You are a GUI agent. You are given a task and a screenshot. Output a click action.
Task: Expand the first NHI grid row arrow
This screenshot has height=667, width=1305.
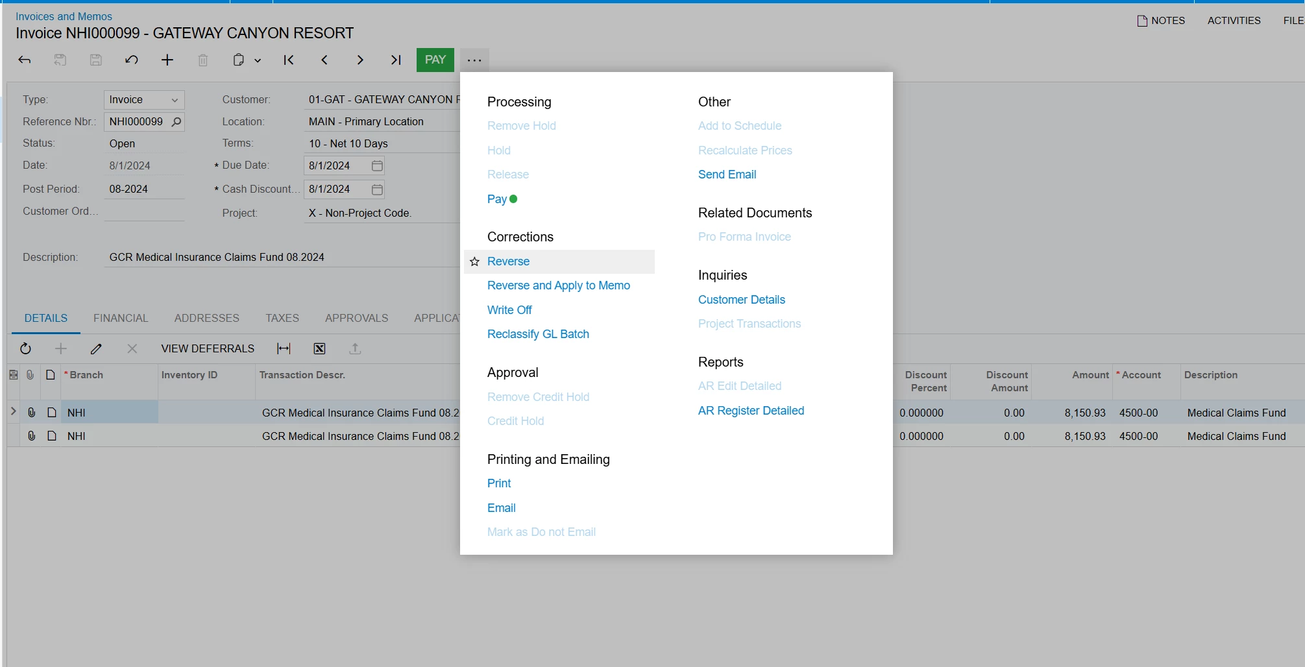point(13,411)
